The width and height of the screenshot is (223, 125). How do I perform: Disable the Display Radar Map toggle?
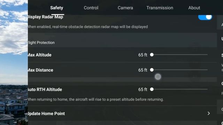[x=205, y=17]
